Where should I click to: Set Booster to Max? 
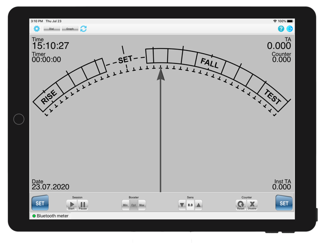(x=142, y=205)
